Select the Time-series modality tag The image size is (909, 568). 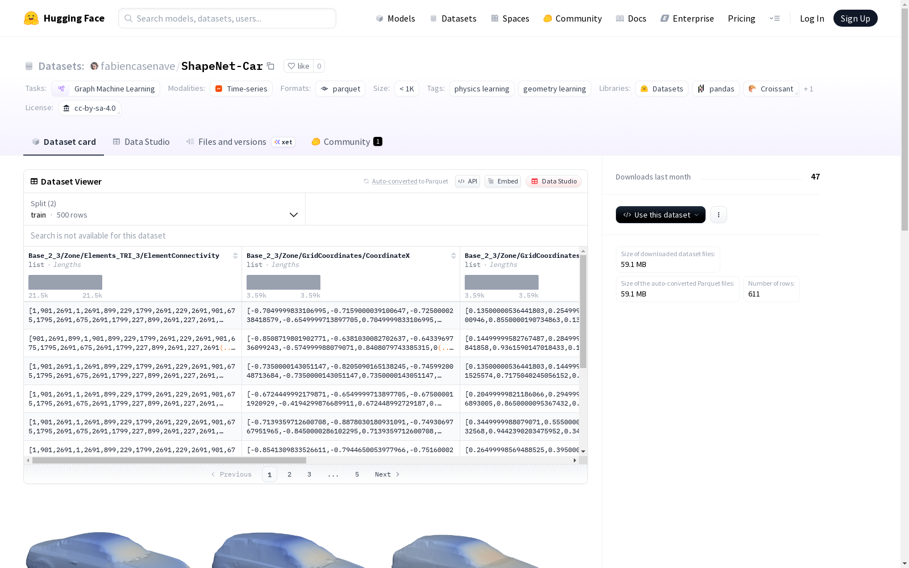(241, 89)
